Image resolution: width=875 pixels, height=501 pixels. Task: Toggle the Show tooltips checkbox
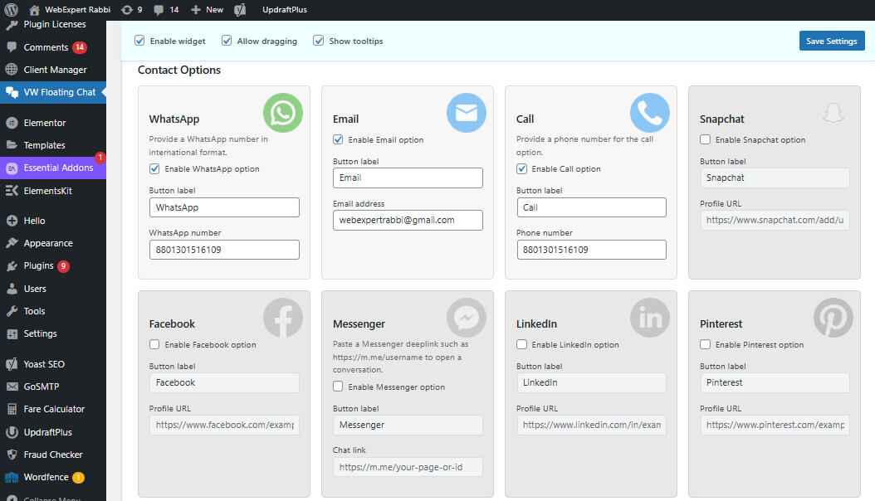coord(318,40)
